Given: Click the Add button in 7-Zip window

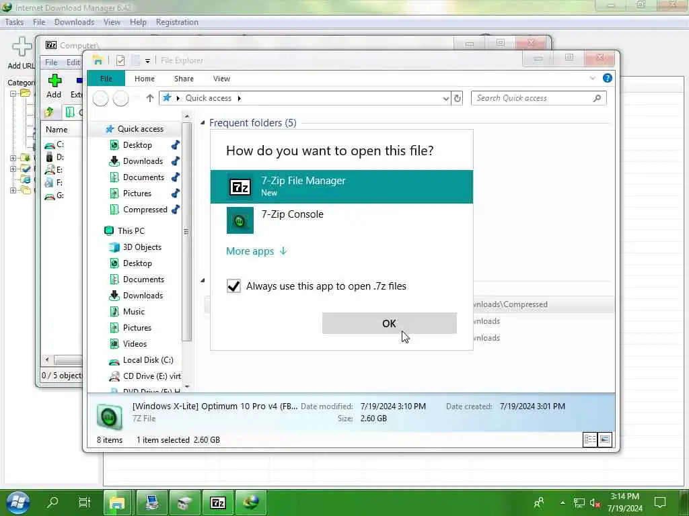Looking at the screenshot, I should pos(54,86).
